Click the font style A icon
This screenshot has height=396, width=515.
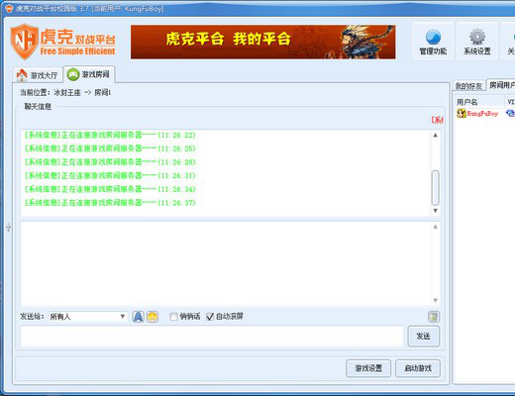[x=138, y=317]
